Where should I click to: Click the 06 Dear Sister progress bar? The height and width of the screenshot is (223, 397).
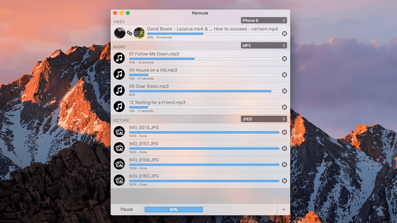coord(204,91)
